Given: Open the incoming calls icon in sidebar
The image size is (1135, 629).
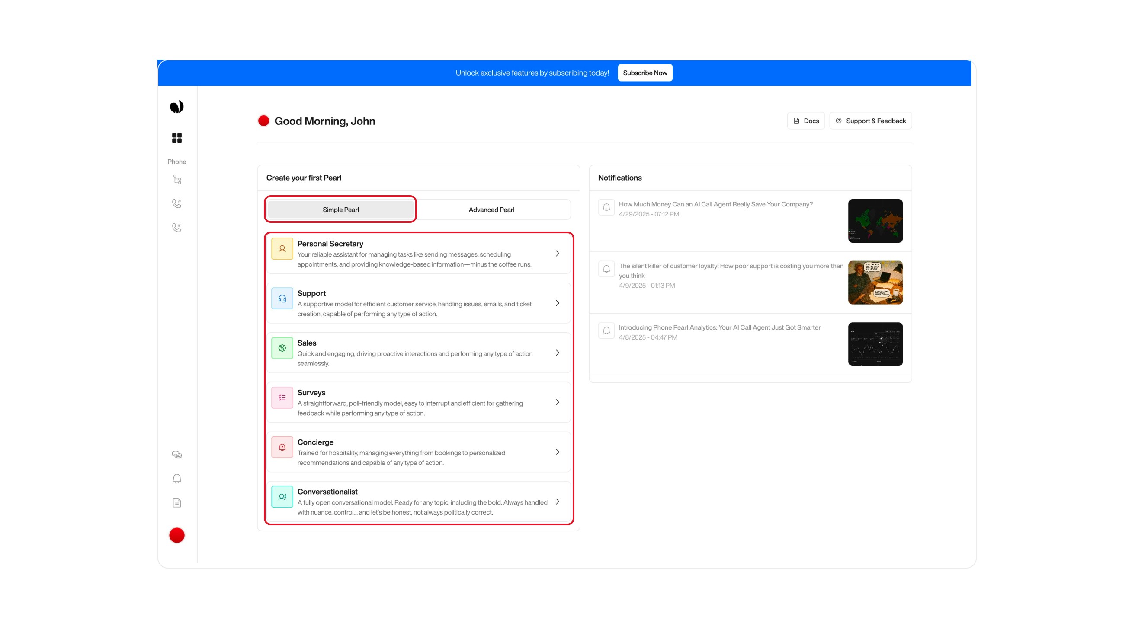Looking at the screenshot, I should point(176,227).
